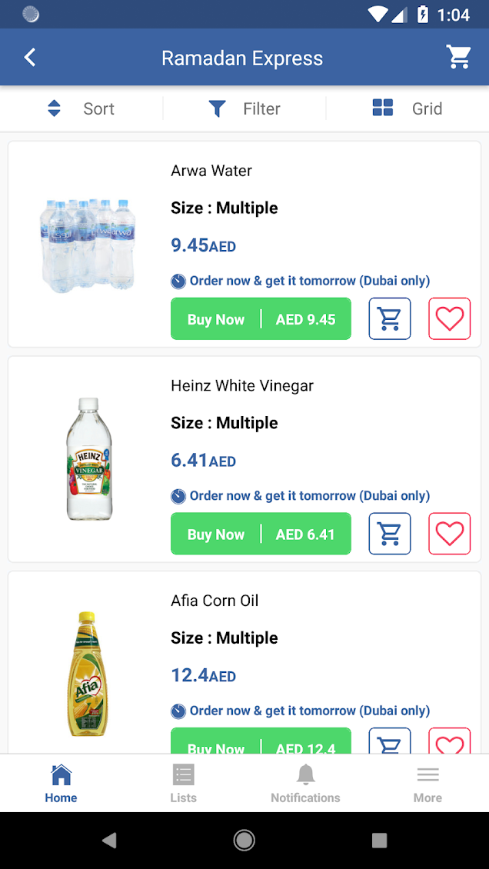Add Arwa Water to cart
Image resolution: width=489 pixels, height=869 pixels.
(390, 318)
